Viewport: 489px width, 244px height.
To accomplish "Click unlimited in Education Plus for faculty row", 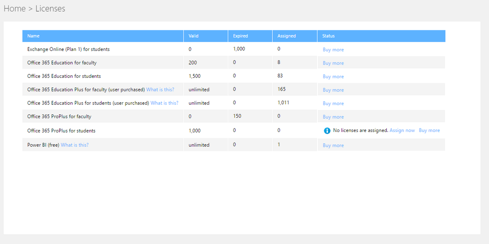I will [x=199, y=89].
